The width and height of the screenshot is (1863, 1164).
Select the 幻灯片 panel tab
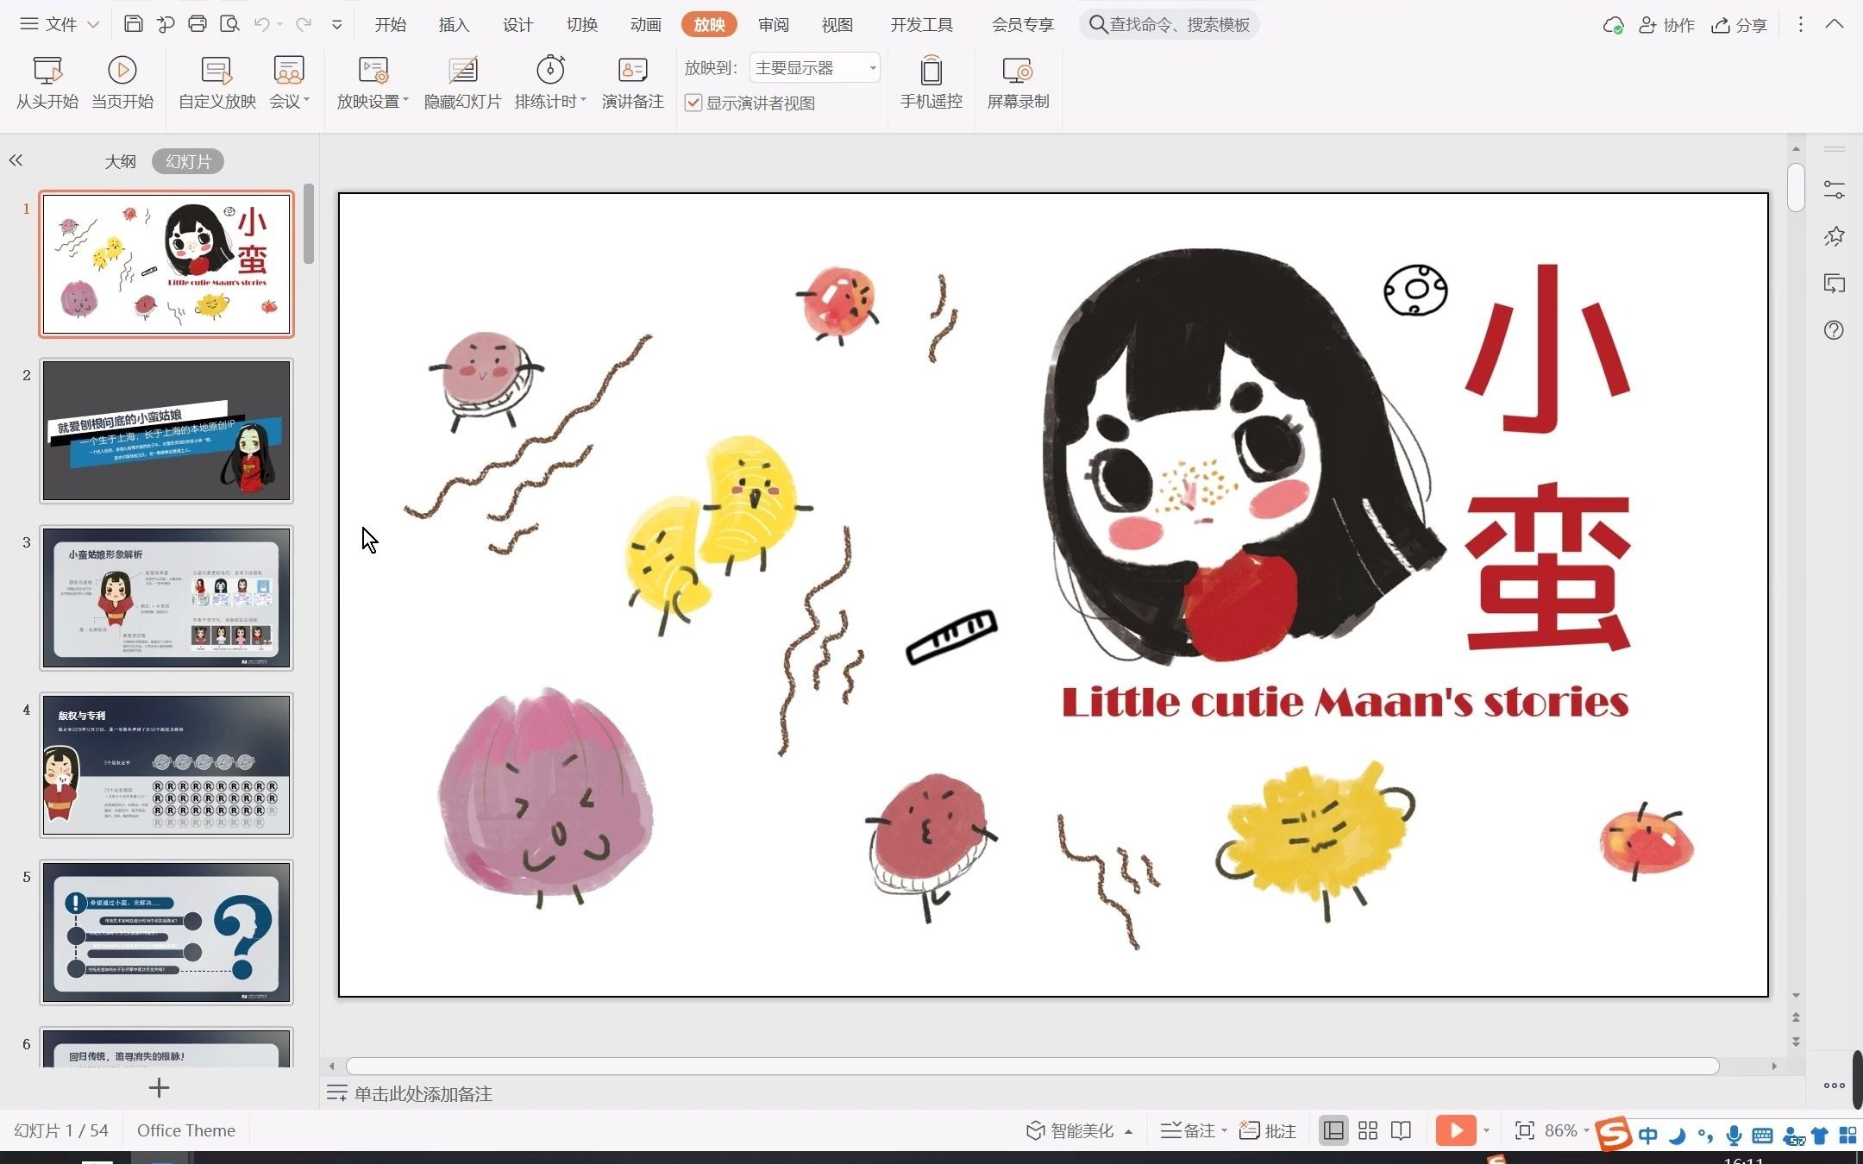[188, 161]
